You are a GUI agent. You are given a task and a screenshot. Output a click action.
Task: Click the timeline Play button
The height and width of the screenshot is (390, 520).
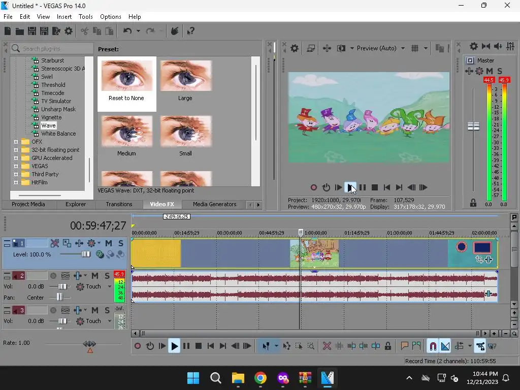coord(174,346)
